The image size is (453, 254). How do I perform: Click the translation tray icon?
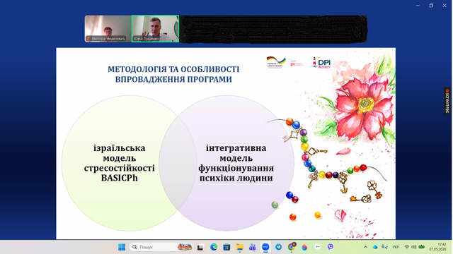tap(384, 247)
